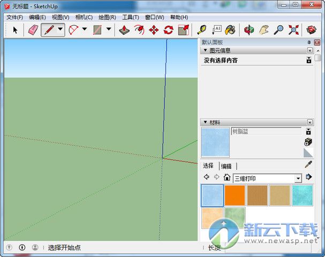
Task: Open the materials details menu arrow
Action: (308, 177)
